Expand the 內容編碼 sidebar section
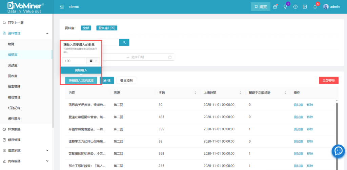Screen dimensions: 347x170 tap(47, 161)
